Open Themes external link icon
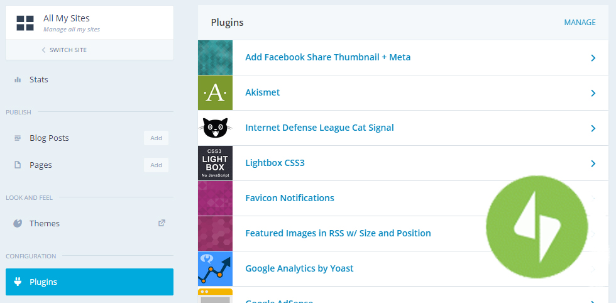The image size is (616, 303). click(x=162, y=223)
